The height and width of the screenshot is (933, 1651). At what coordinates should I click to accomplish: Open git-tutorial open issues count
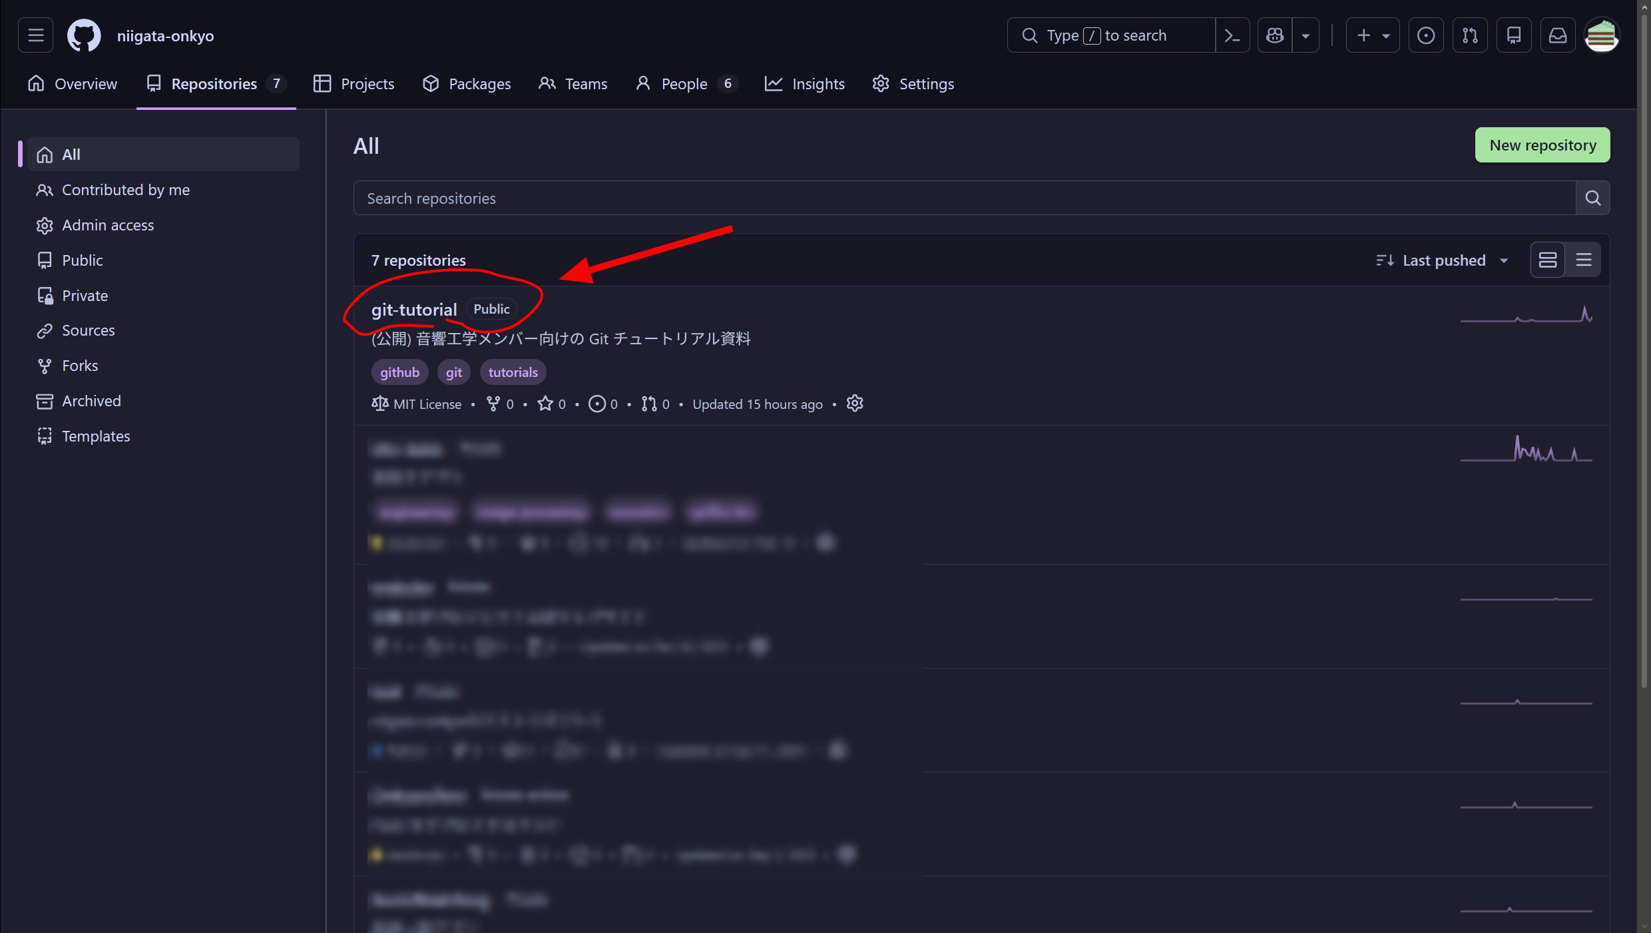(x=603, y=404)
